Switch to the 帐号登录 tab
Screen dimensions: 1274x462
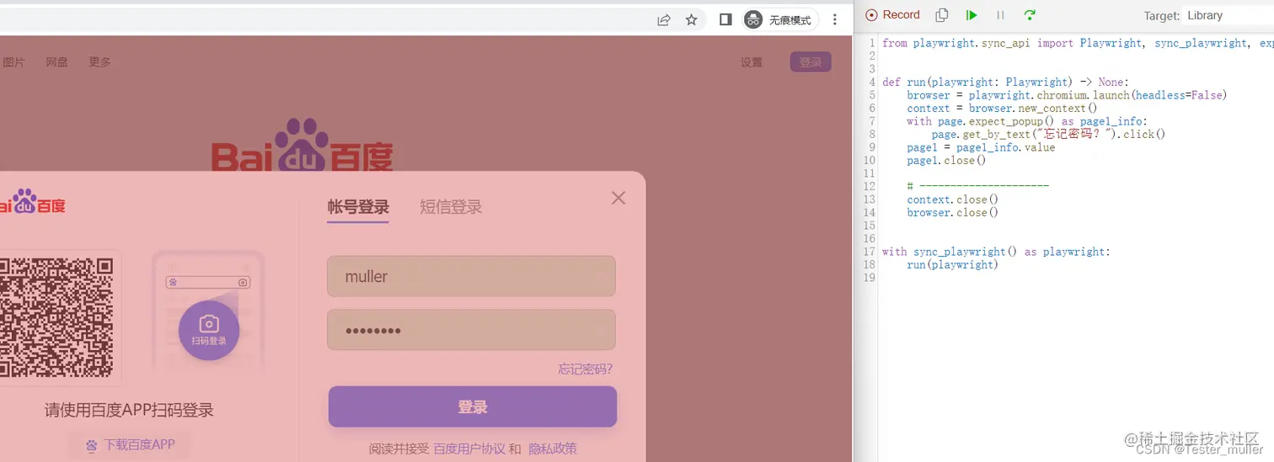[x=358, y=207]
